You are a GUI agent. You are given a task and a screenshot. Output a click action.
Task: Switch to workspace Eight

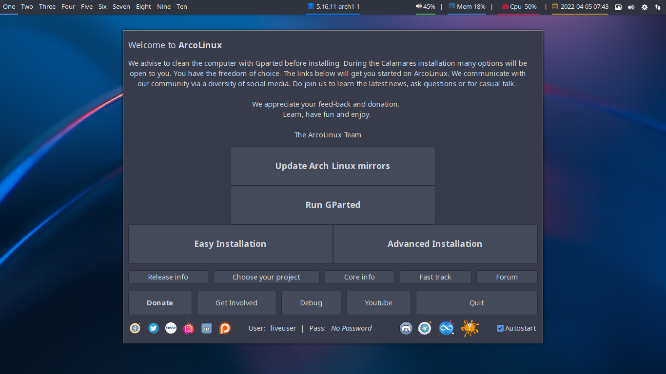[143, 7]
